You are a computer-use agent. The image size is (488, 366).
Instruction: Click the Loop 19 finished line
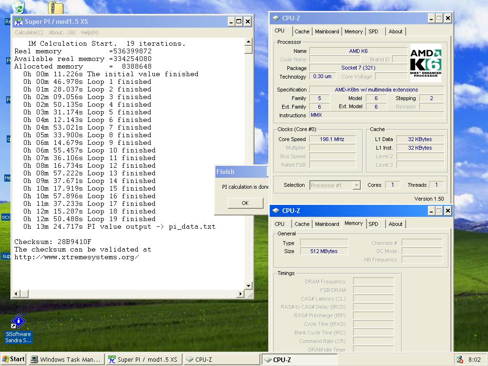tap(89, 219)
